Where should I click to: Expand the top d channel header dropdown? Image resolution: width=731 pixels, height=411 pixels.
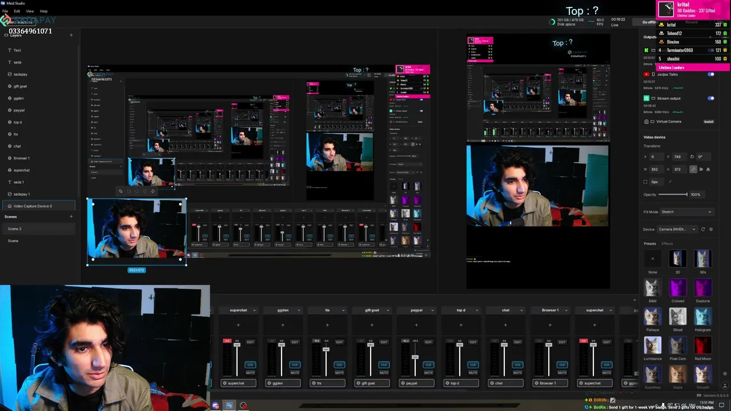tap(477, 311)
